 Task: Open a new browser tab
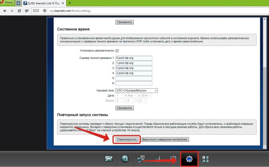point(70,3)
